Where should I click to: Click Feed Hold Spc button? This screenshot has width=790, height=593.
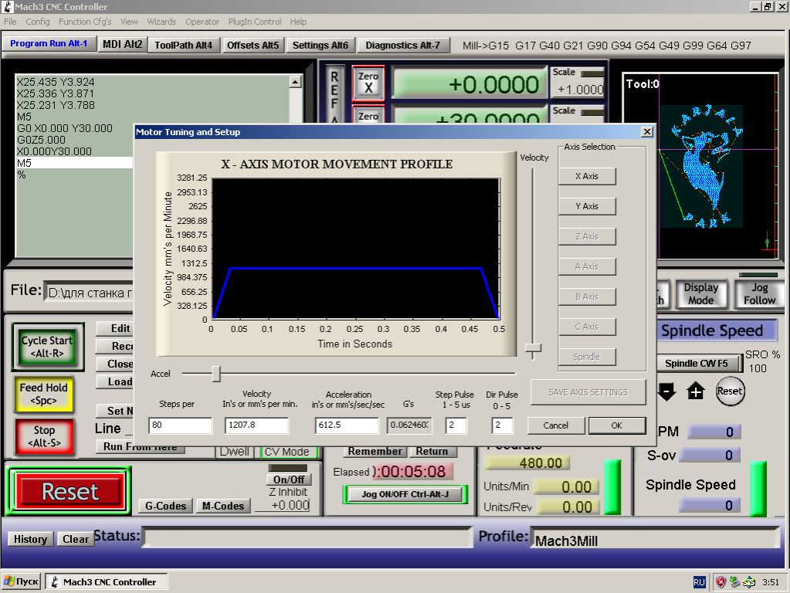44,394
